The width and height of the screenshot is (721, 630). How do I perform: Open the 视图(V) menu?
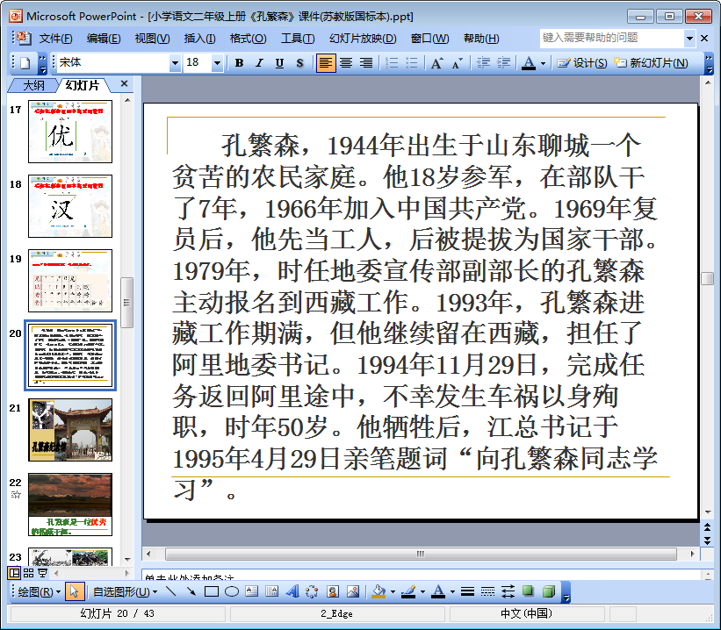tap(152, 39)
